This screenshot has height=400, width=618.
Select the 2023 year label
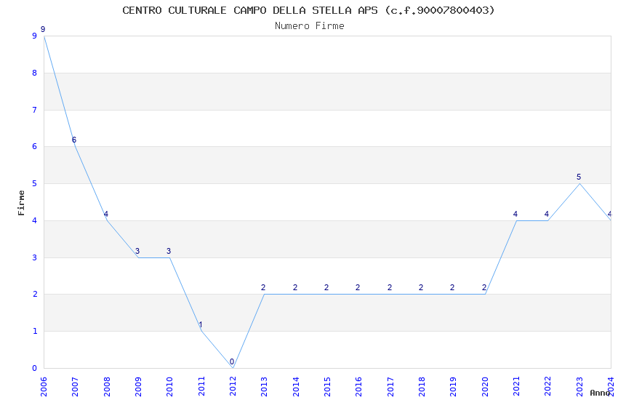click(x=579, y=387)
